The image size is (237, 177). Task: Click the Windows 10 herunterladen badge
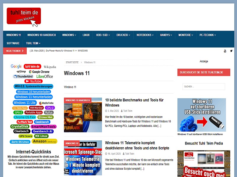(x=33, y=92)
